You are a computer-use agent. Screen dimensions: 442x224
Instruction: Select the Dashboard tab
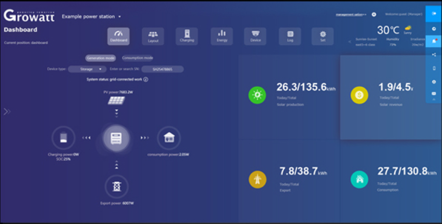pos(118,36)
